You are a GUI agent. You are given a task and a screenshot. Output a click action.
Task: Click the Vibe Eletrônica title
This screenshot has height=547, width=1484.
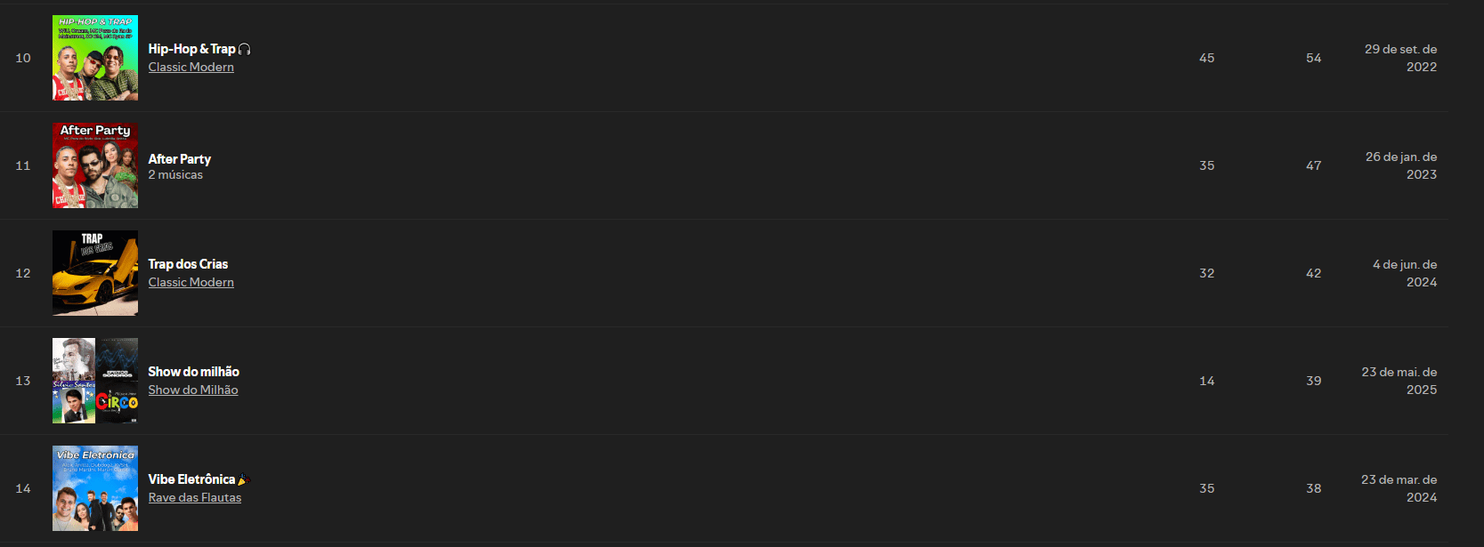pos(191,479)
